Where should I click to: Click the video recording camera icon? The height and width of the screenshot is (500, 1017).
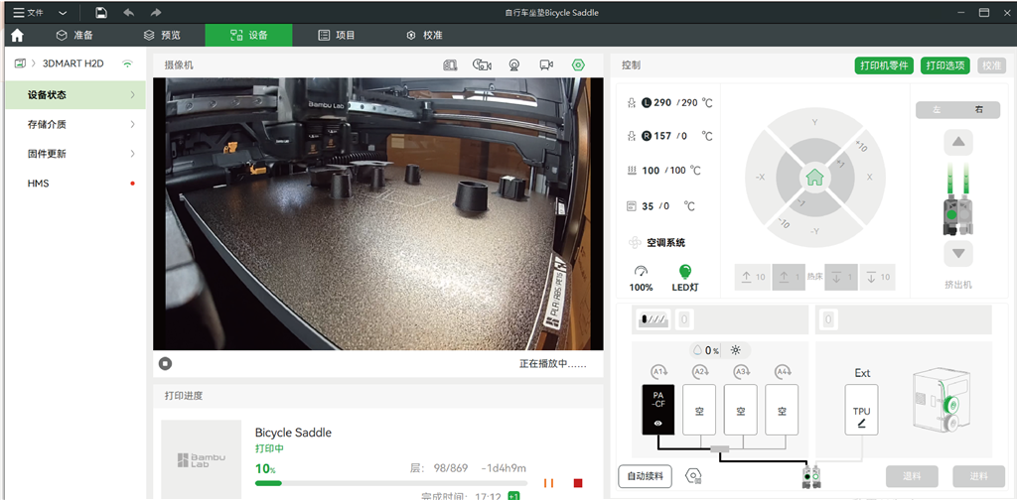point(546,64)
